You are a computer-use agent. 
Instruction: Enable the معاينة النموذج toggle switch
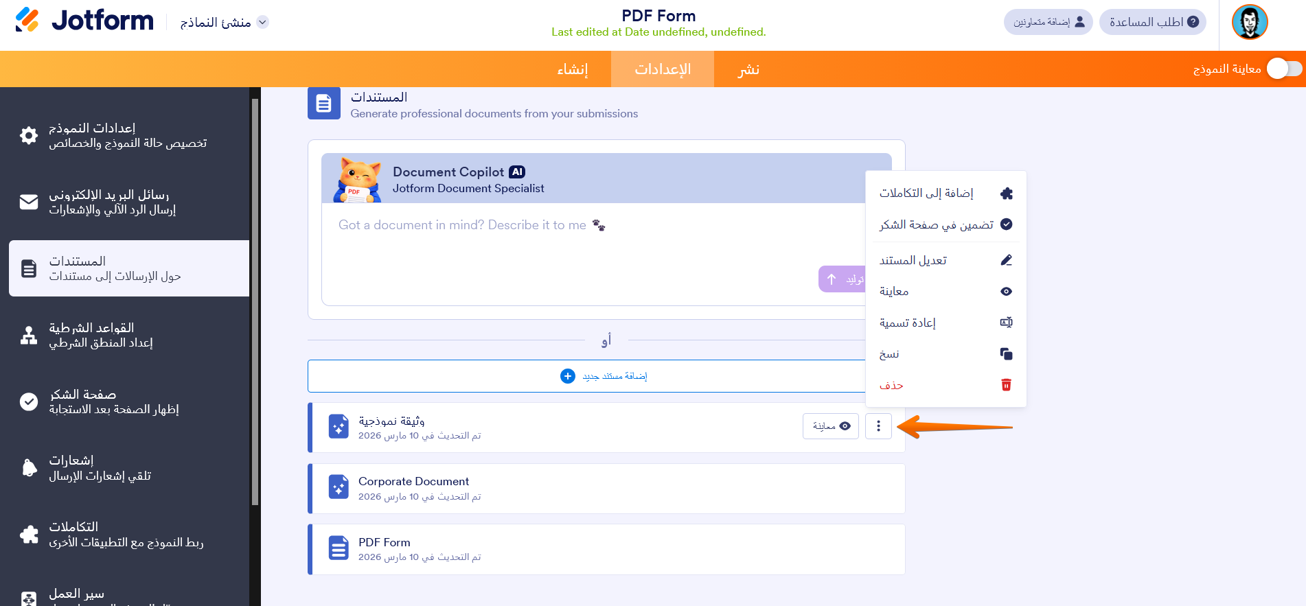(x=1285, y=69)
